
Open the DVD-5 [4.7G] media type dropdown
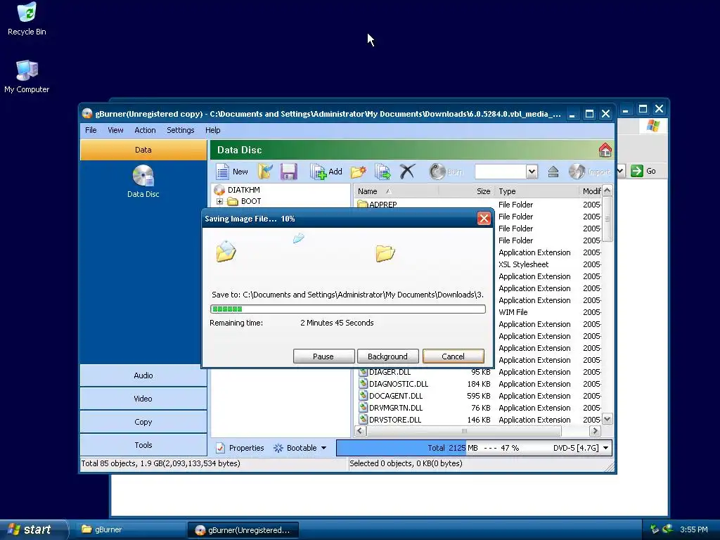point(605,448)
